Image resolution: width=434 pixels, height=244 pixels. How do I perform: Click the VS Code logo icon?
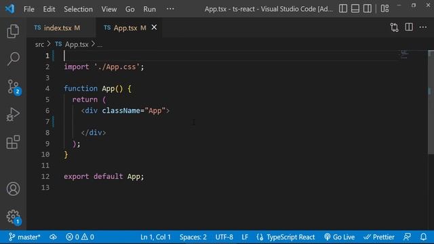10,9
